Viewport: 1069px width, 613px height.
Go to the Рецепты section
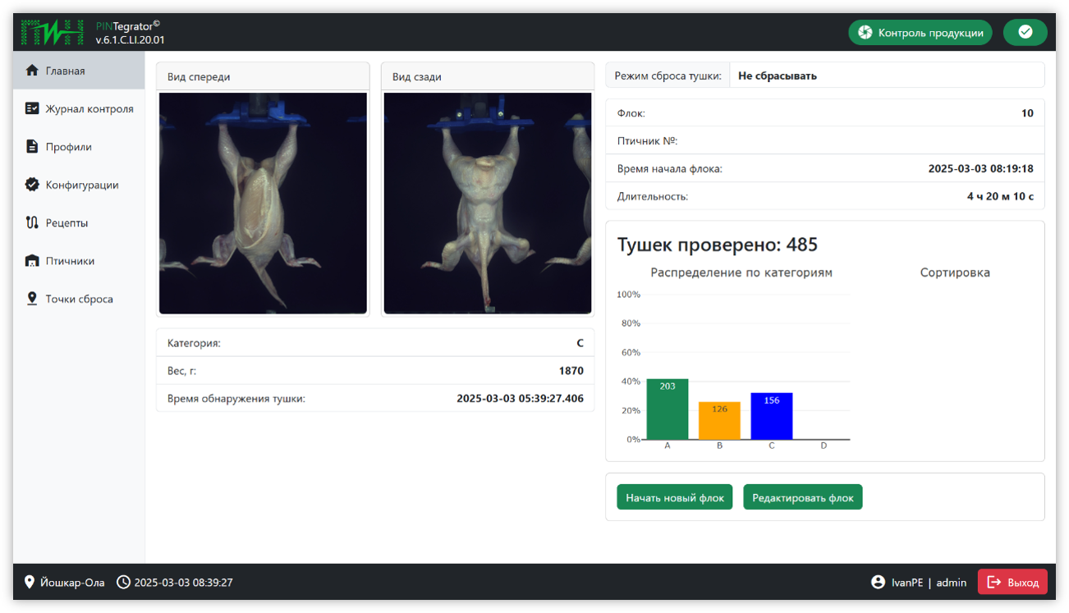(67, 222)
